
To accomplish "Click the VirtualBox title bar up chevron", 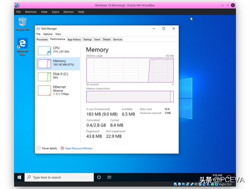I will [228, 5].
